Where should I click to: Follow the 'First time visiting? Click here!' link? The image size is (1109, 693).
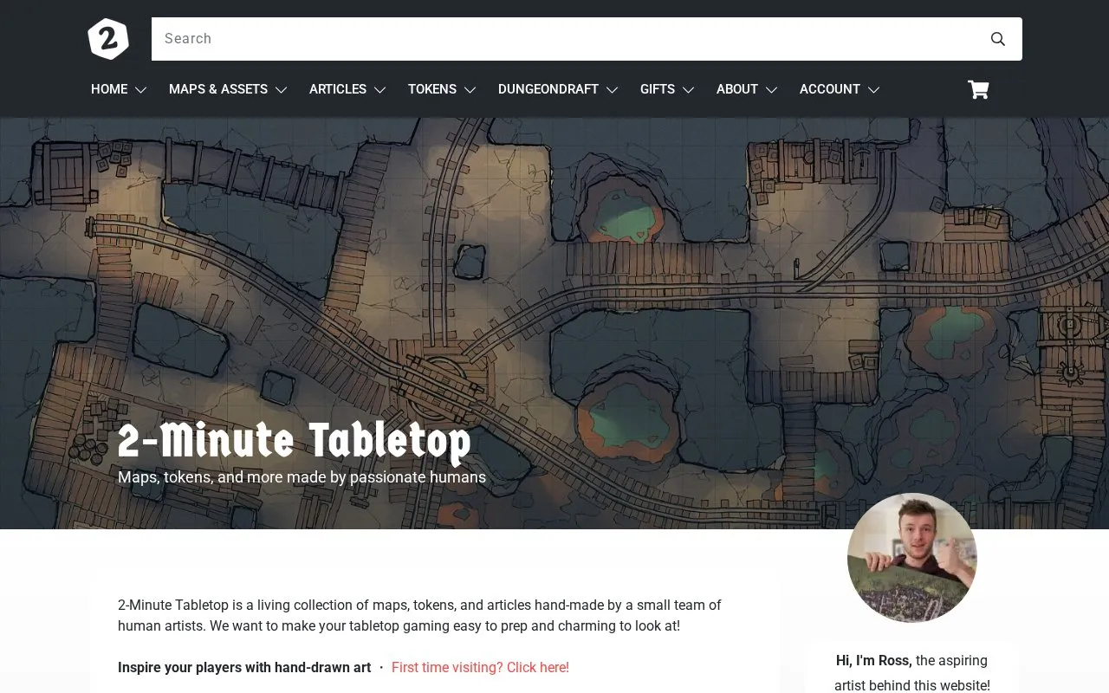tap(480, 667)
